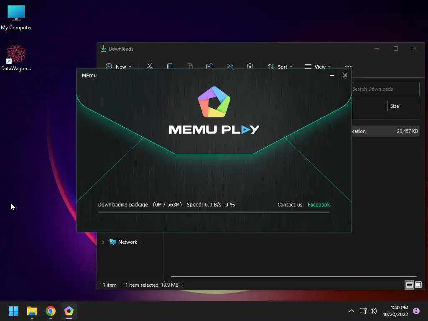
Task: Click the volume speaker tray icon
Action: pyautogui.click(x=373, y=311)
